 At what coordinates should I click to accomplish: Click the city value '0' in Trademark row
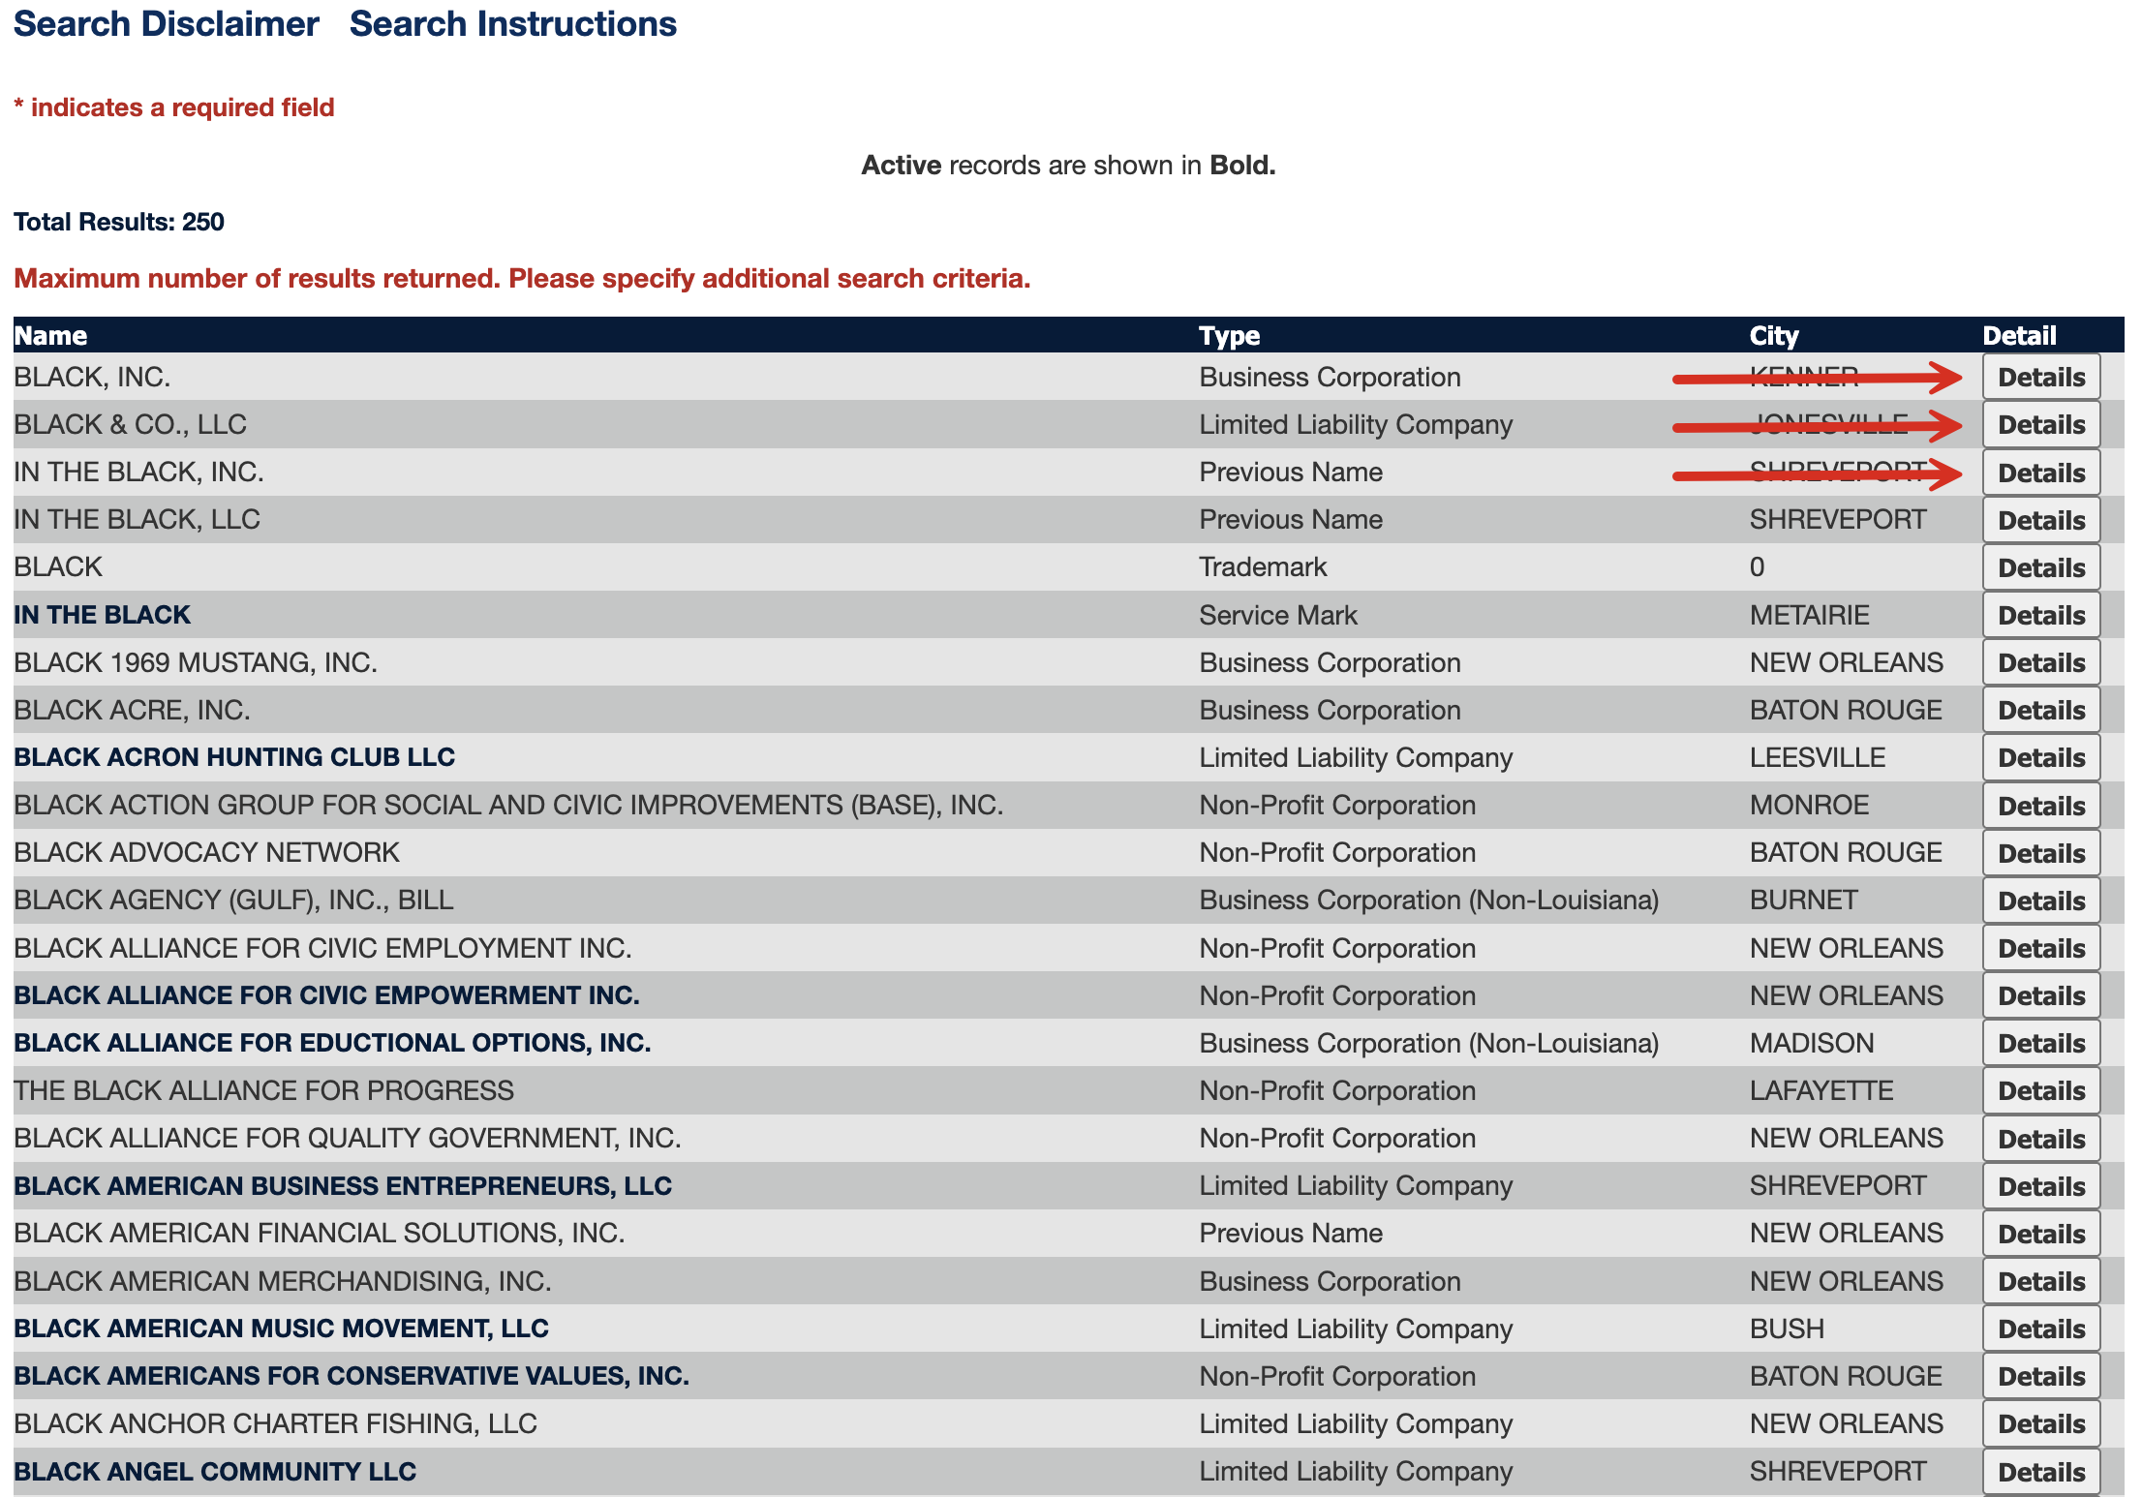tap(1757, 566)
